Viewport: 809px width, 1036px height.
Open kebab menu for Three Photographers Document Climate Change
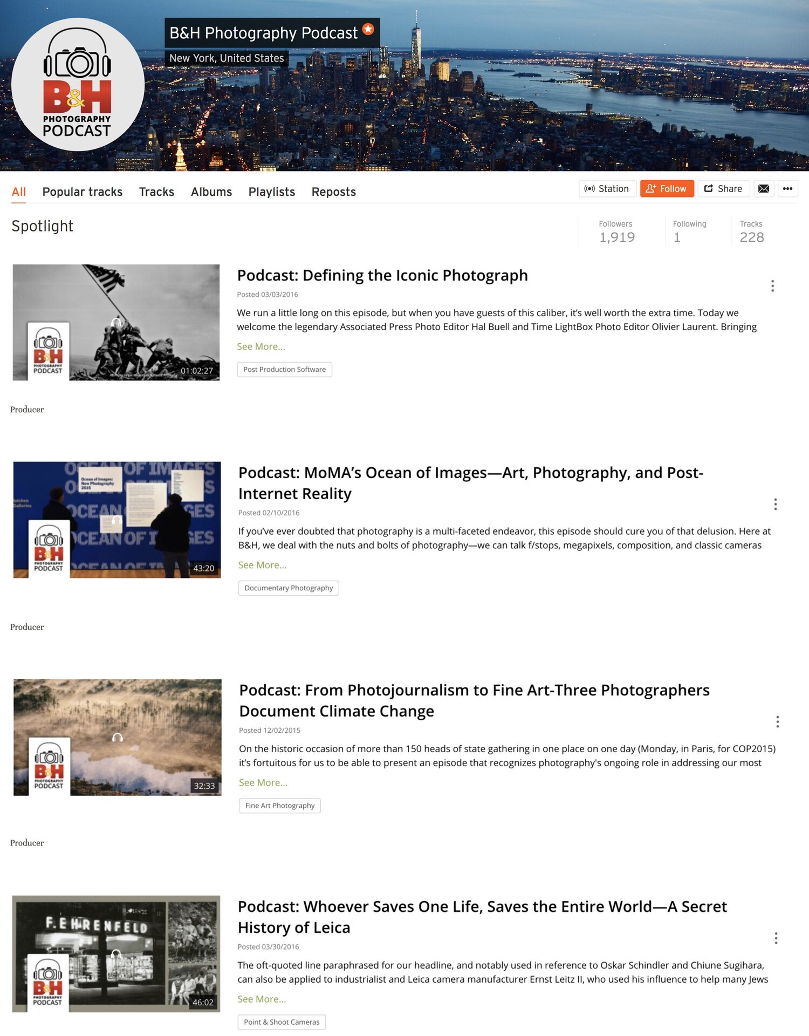(x=777, y=721)
